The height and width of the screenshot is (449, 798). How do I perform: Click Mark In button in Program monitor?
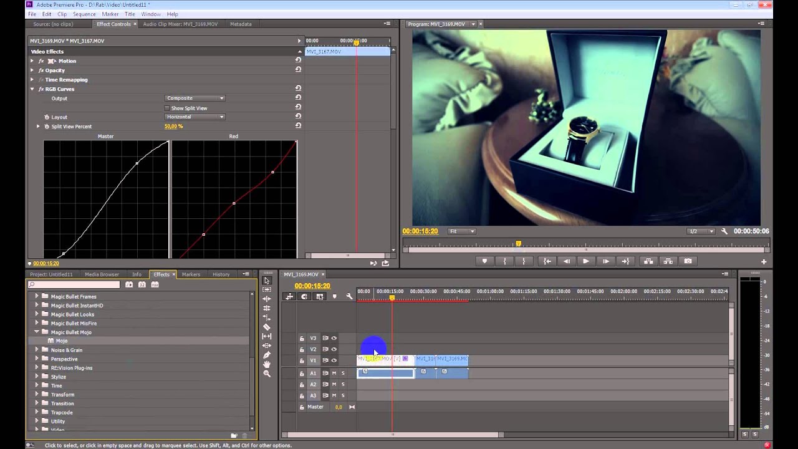click(x=504, y=261)
